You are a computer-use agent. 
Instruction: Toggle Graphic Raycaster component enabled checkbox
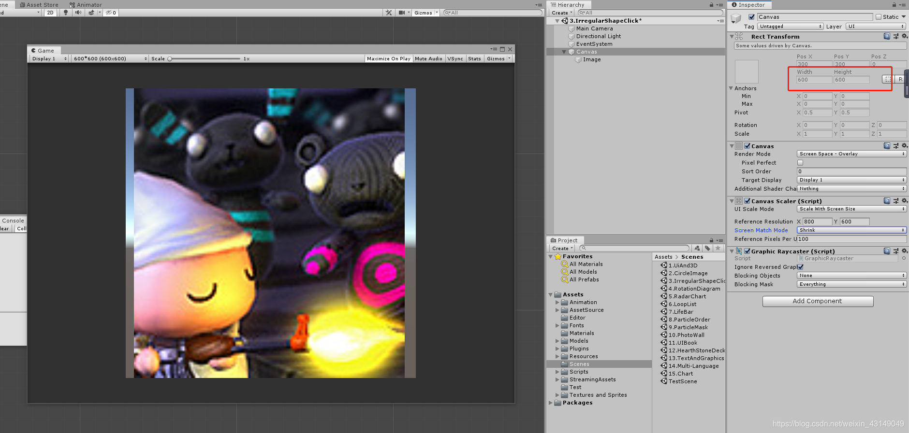click(748, 251)
